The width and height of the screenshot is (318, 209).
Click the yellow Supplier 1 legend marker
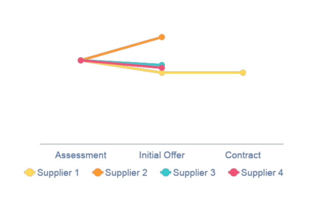pyautogui.click(x=30, y=172)
